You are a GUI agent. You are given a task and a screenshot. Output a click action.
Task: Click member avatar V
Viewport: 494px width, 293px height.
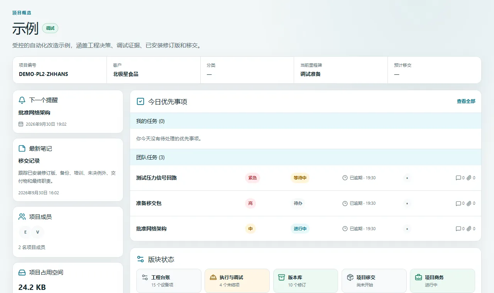[38, 232]
